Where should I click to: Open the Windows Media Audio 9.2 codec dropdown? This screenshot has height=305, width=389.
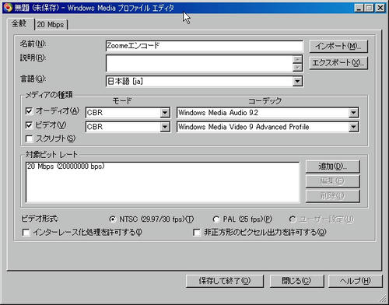coord(353,113)
